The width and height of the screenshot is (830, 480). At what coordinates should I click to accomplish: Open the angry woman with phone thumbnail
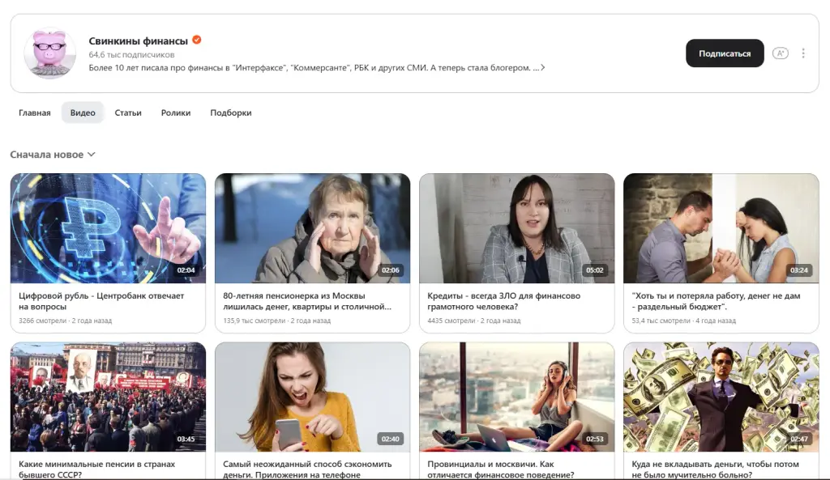312,397
